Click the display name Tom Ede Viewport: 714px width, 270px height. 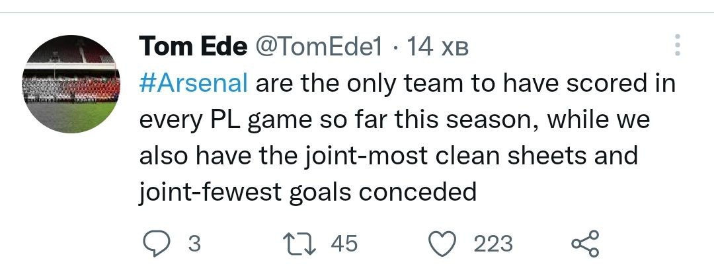[x=192, y=46]
